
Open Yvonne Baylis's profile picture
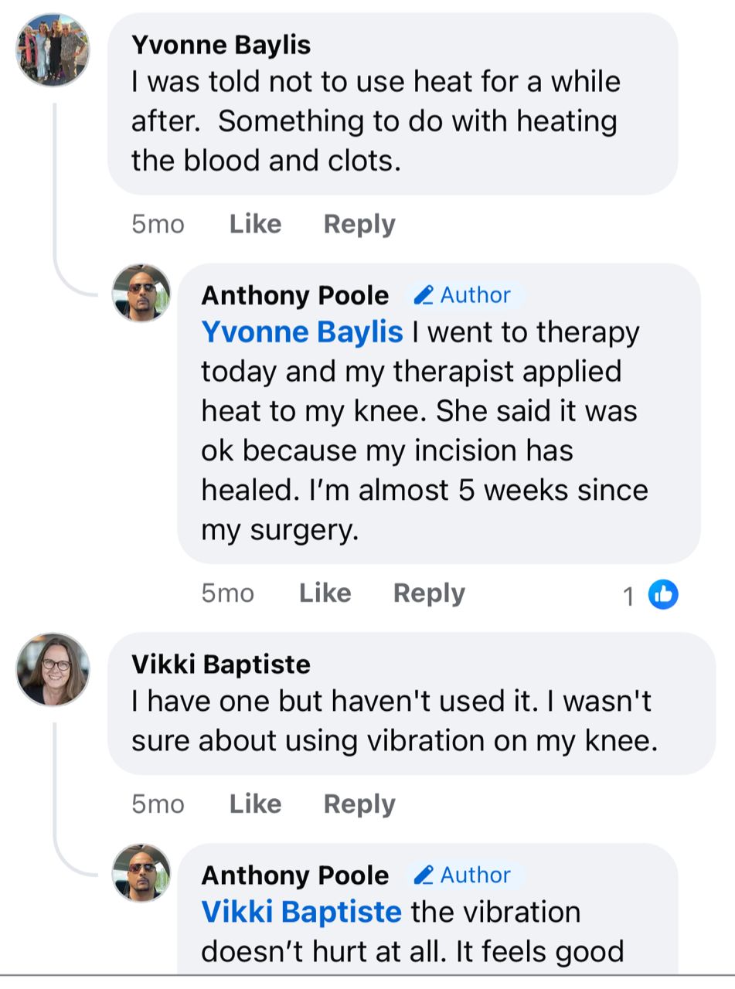[53, 50]
